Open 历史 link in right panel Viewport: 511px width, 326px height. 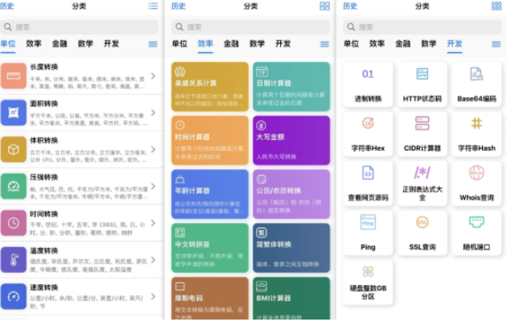[x=350, y=6]
